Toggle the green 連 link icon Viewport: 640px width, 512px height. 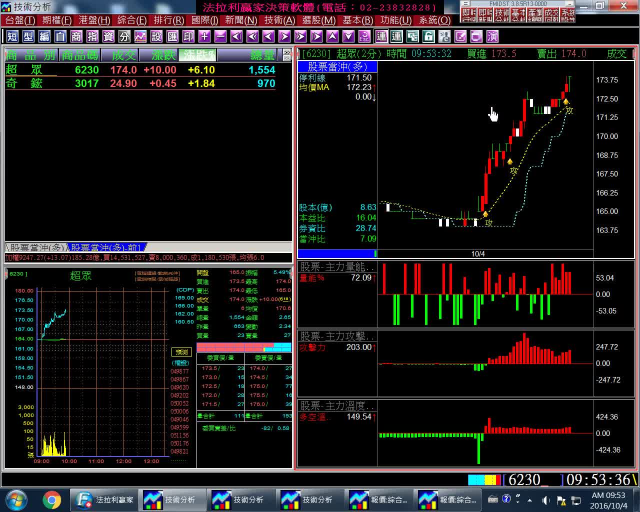point(396,36)
